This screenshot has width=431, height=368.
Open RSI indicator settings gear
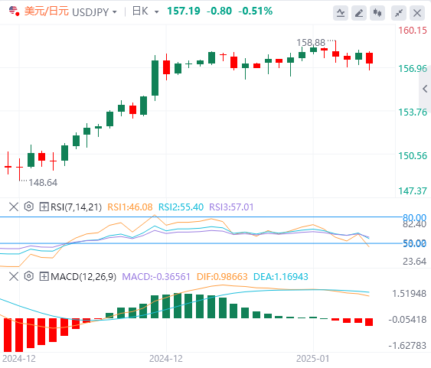[29, 207]
